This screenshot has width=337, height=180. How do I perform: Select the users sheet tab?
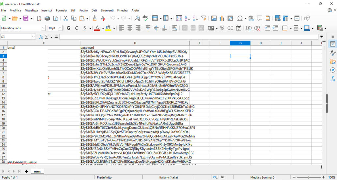[x=37, y=171]
